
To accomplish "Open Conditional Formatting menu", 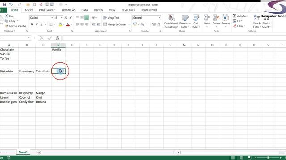I will 171,21.
